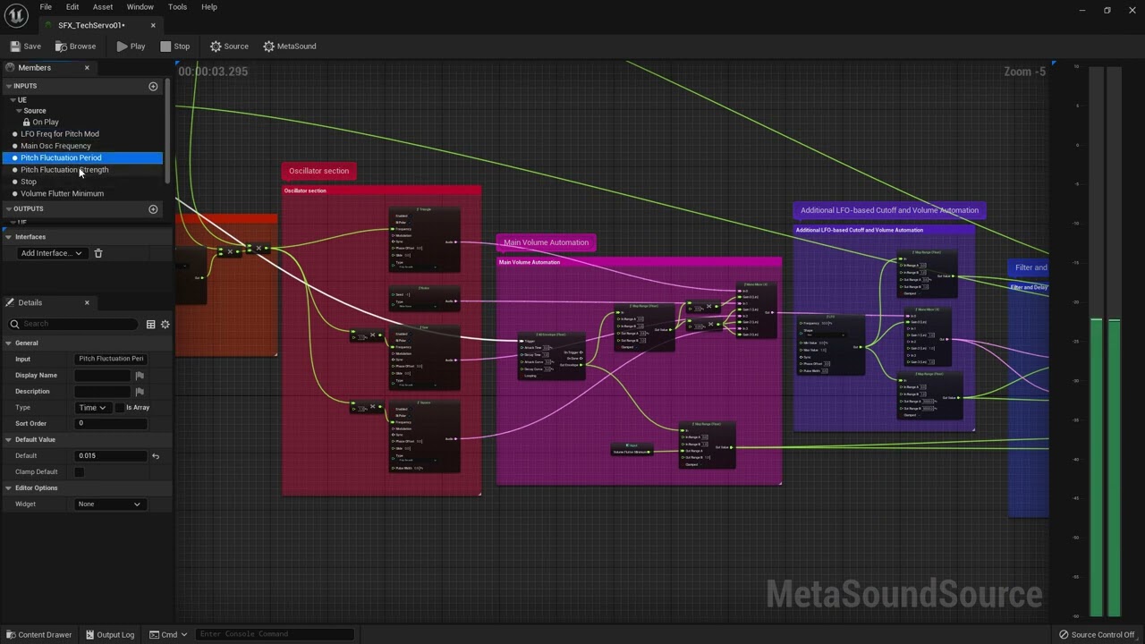Select Additional LFO-based Cutoff comment label

click(x=889, y=210)
